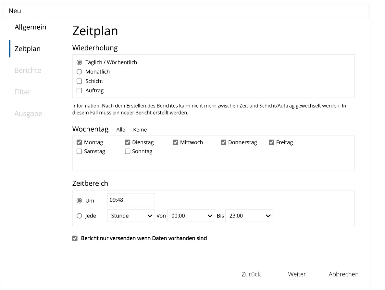Open the Allgemein section in sidebar
Screen dimensions: 385x290
[31, 27]
